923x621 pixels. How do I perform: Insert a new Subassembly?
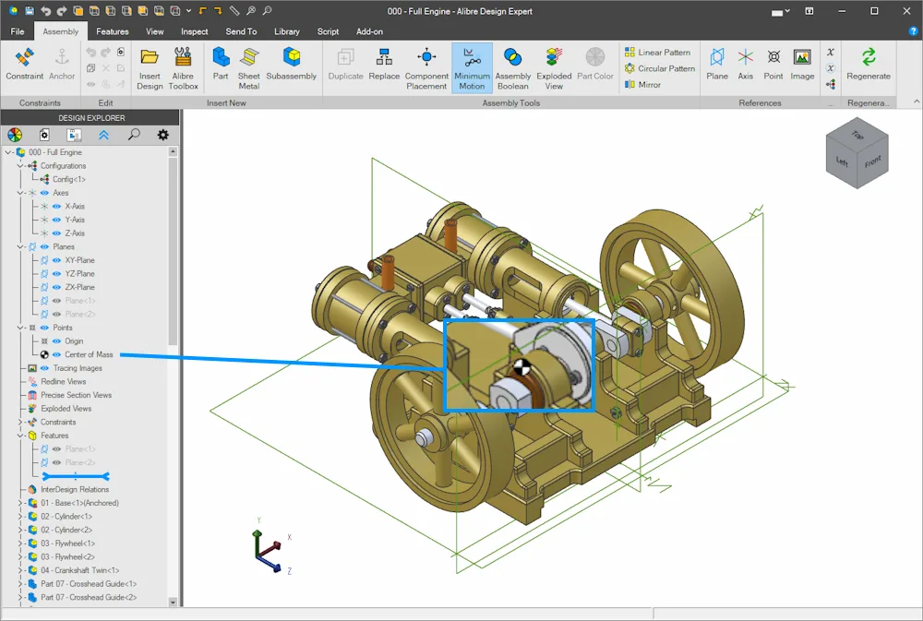292,65
